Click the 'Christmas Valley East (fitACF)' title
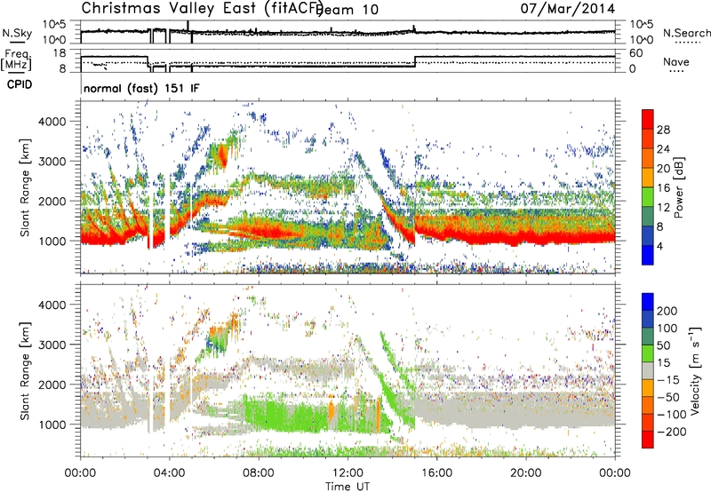Screen dimensions: 711x492 pyautogui.click(x=203, y=8)
